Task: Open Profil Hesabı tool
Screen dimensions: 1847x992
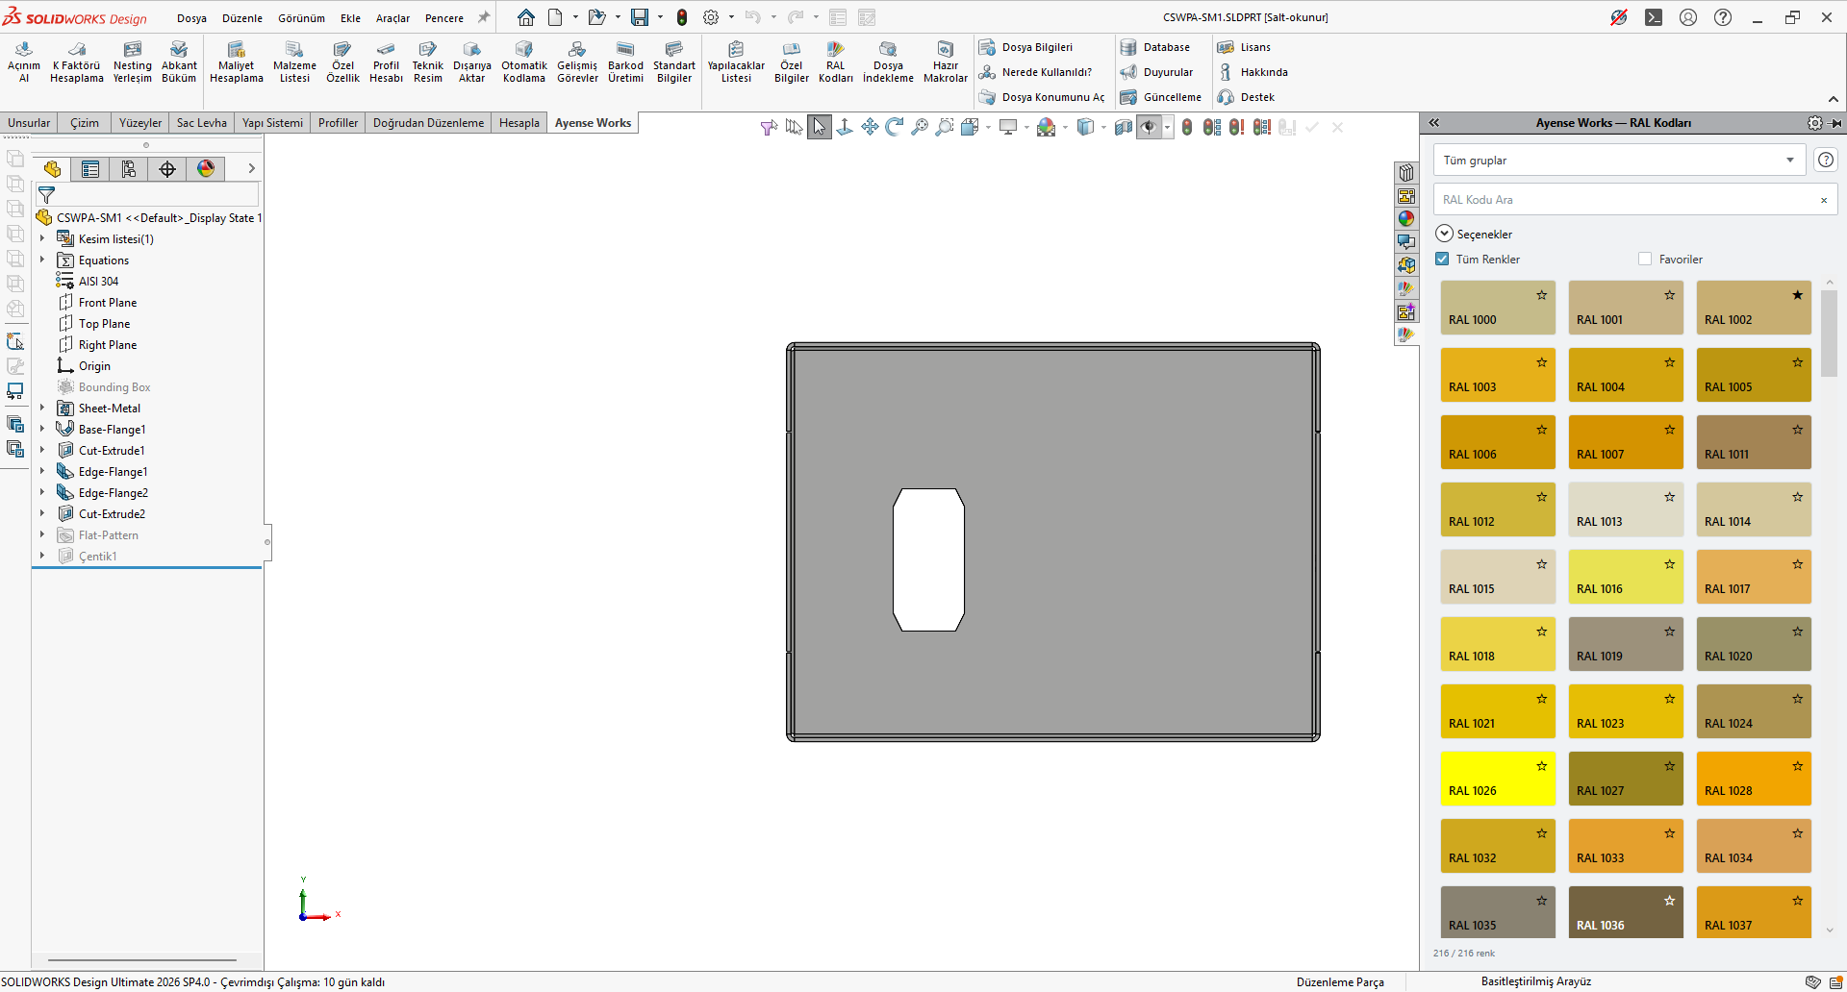Action: pyautogui.click(x=386, y=62)
